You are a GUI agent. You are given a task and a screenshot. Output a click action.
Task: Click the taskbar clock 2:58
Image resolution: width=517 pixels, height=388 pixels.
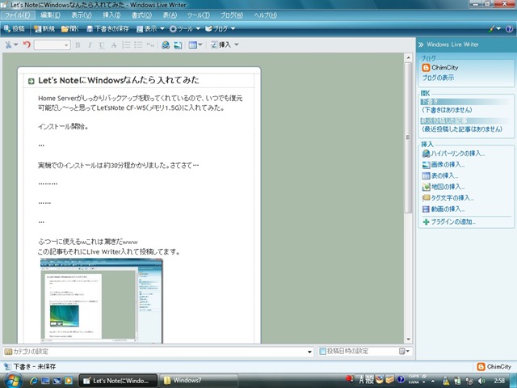pyautogui.click(x=499, y=381)
